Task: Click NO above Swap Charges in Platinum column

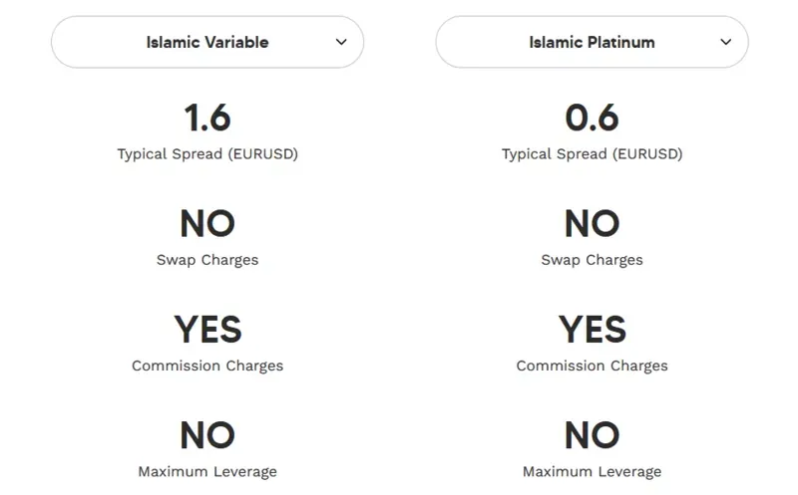Action: (x=592, y=224)
